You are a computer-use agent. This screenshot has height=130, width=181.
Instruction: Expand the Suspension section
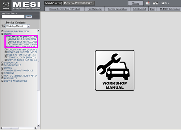2,63
